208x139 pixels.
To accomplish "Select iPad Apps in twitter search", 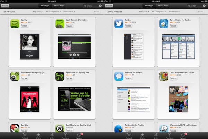I will coord(149,6).
